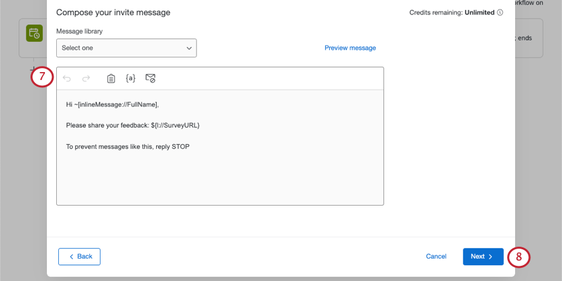This screenshot has height=281, width=562.
Task: Go back with the Back button
Action: tap(79, 257)
